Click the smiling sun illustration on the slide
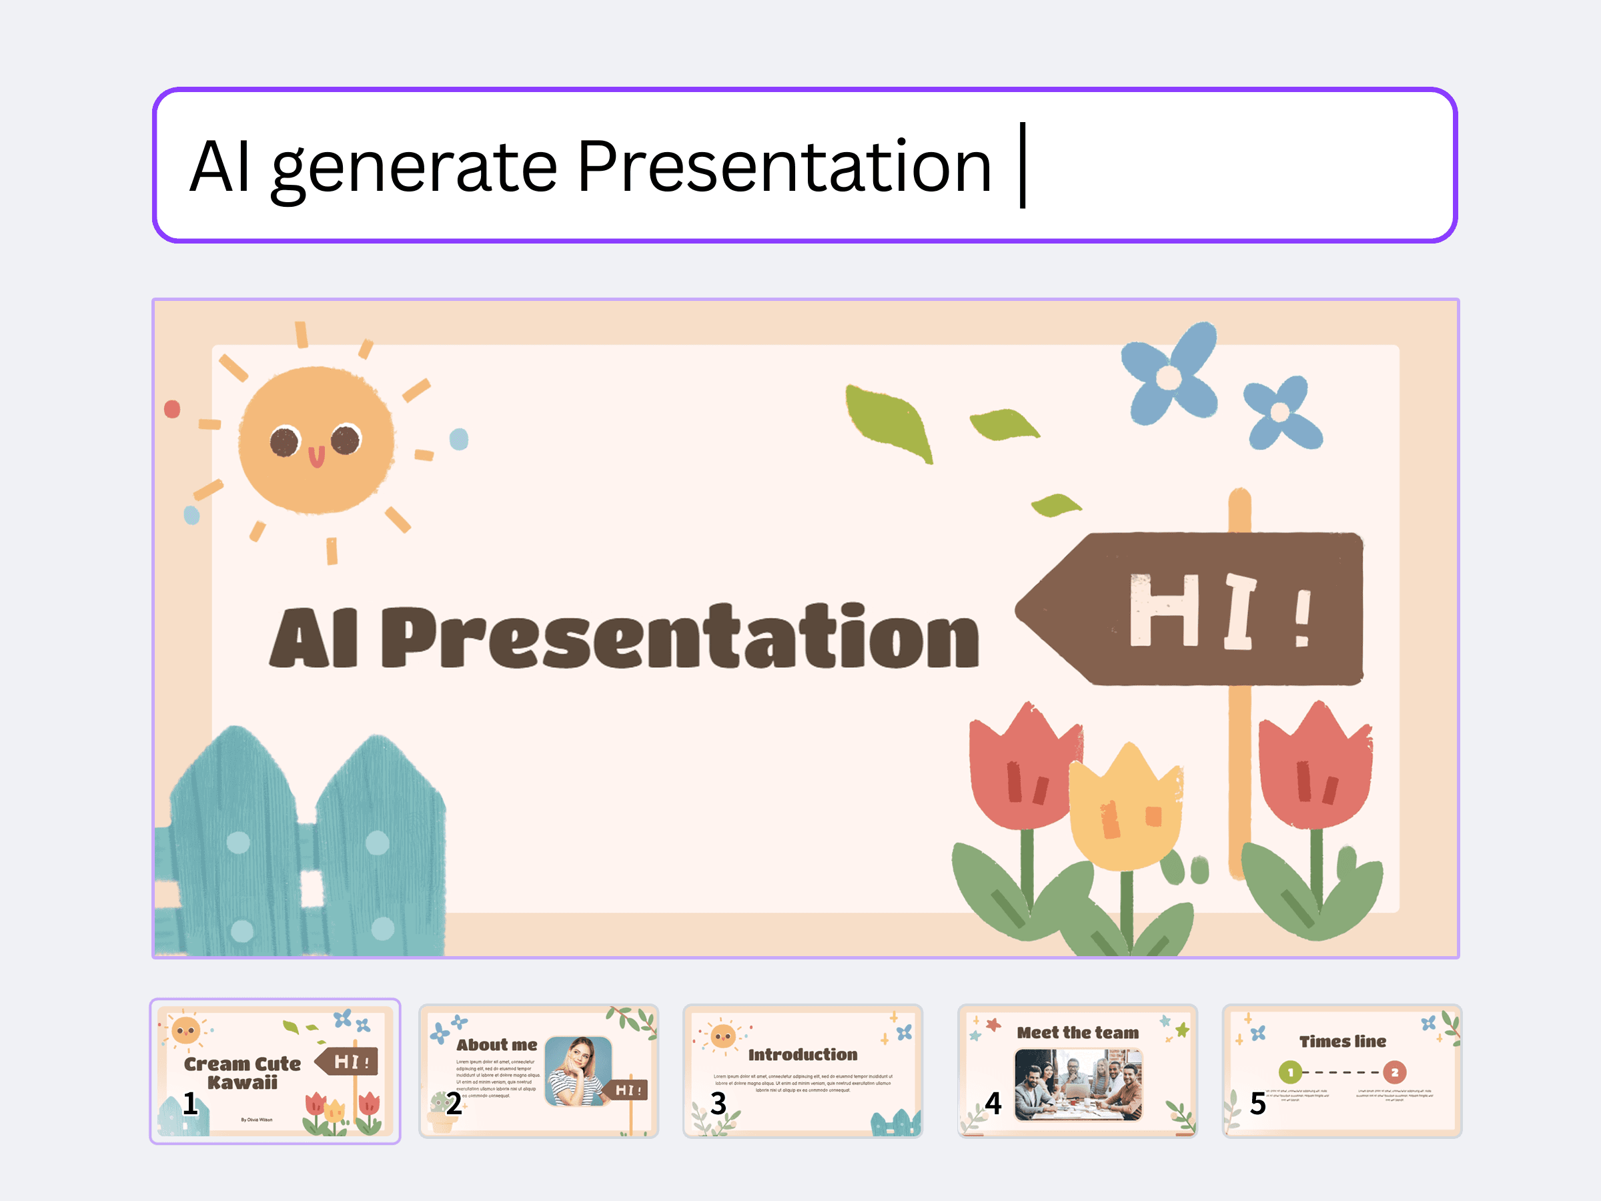The width and height of the screenshot is (1601, 1201). [x=316, y=440]
